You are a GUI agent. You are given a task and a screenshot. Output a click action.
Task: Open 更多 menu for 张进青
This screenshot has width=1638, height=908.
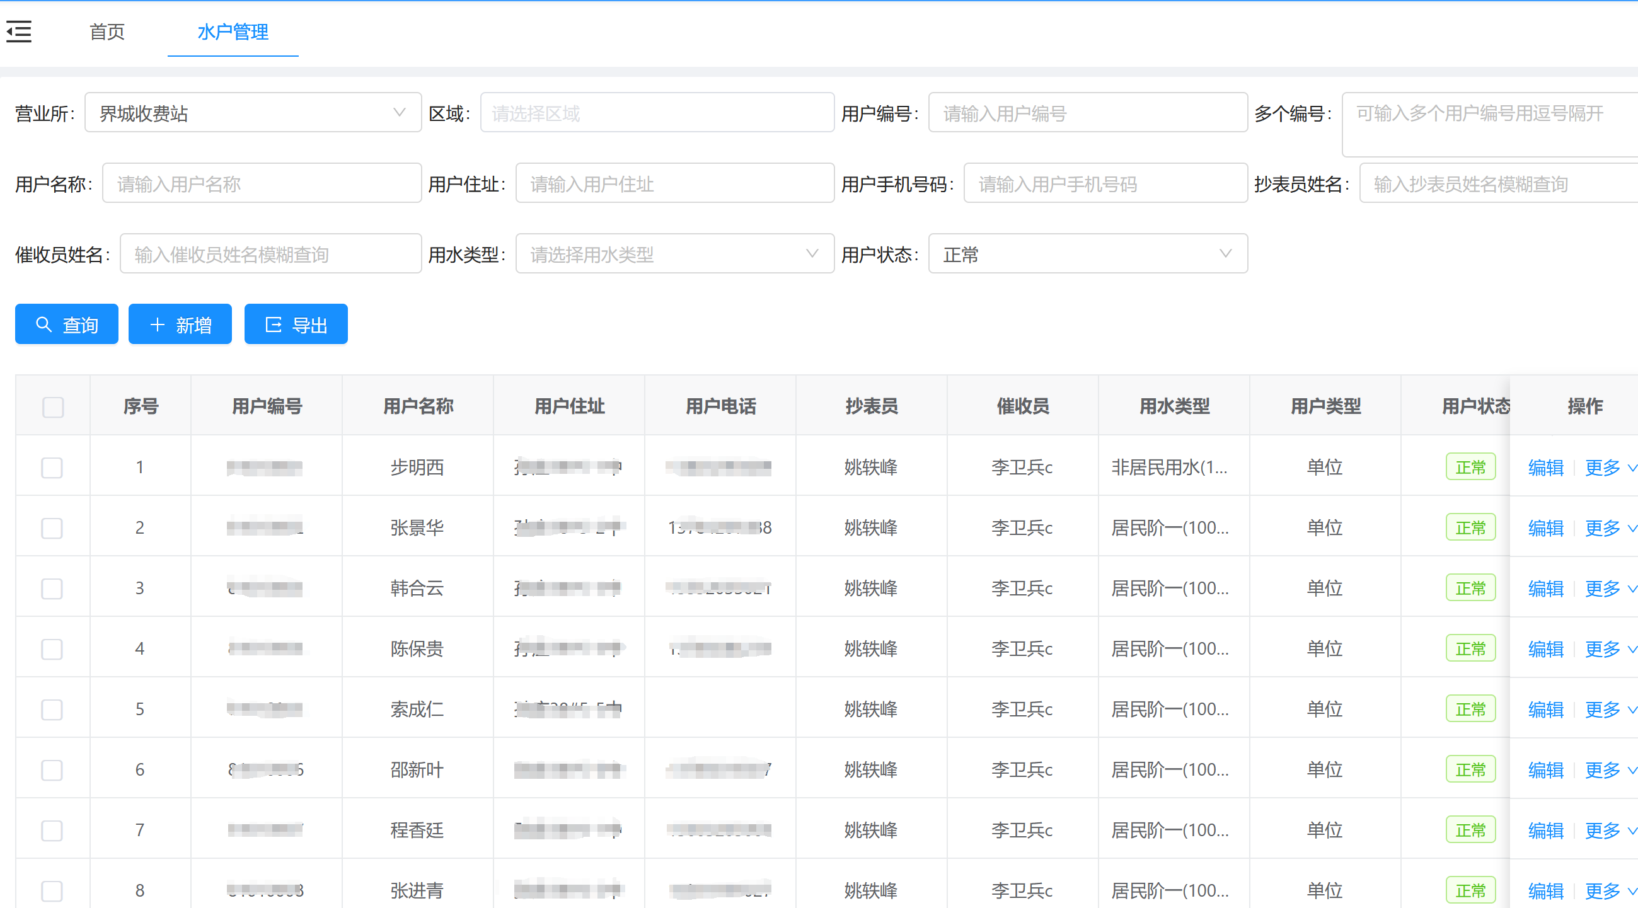(x=1610, y=890)
